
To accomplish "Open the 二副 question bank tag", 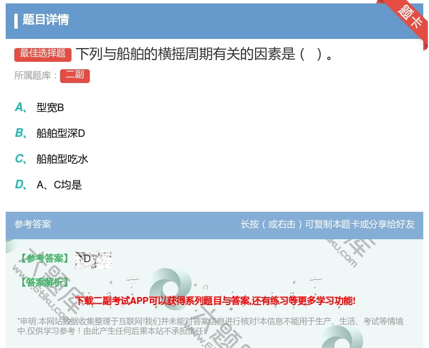I will [x=75, y=76].
